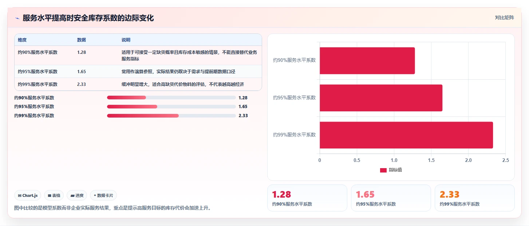Click x-axis tick 1.5
529x226 pixels.
[x=431, y=160]
